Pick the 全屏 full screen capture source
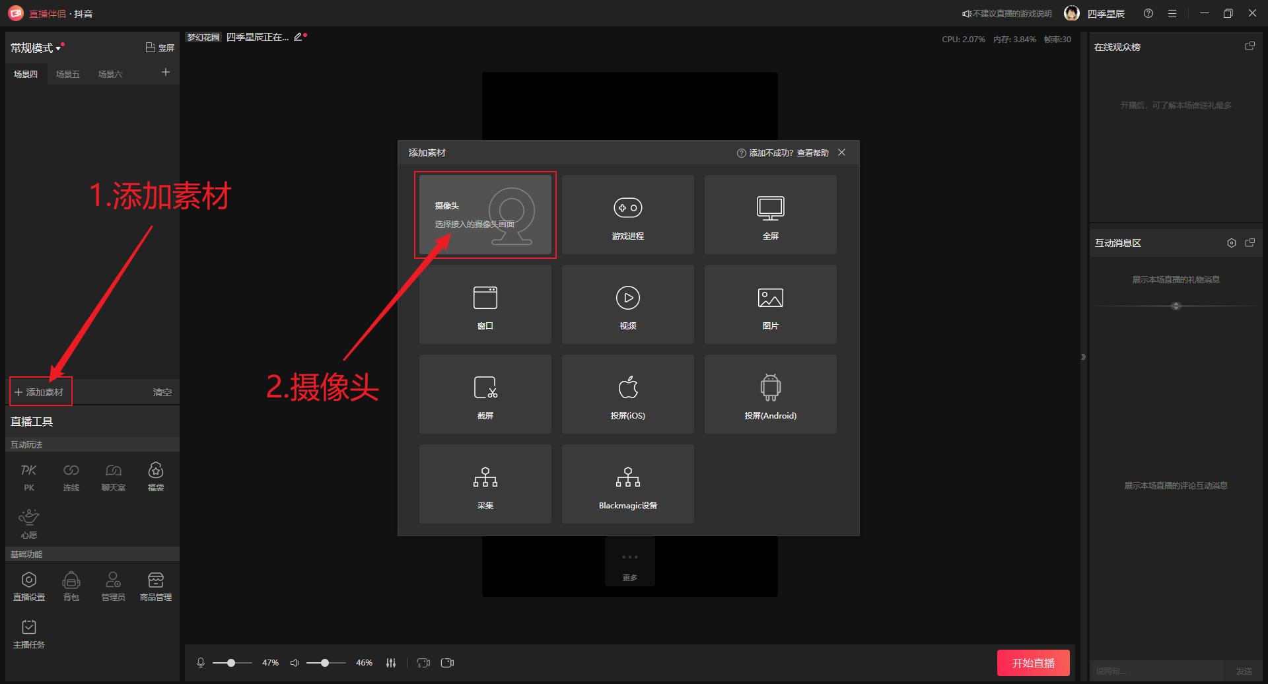The image size is (1268, 684). [x=771, y=215]
